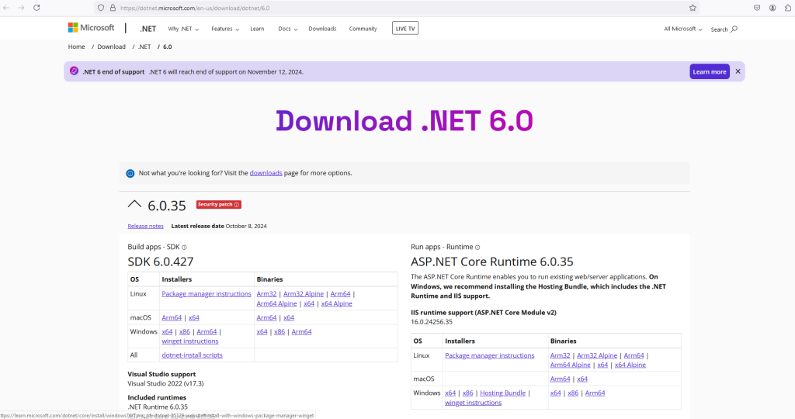Download the Windows Hosting Bundle
This screenshot has height=419, width=795.
(503, 393)
